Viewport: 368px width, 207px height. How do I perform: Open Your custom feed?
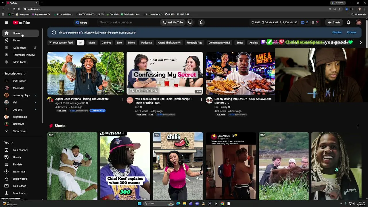point(61,43)
